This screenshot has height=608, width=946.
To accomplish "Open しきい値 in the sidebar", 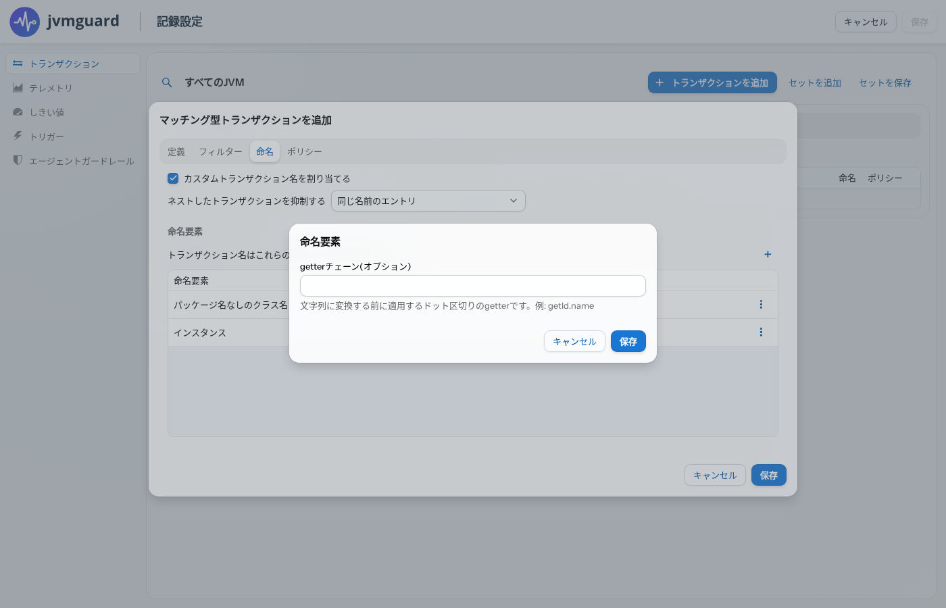I will point(73,112).
